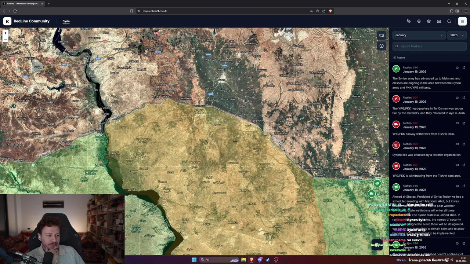
Task: Click the green rifle icon of Mekman event
Action: coord(396,69)
